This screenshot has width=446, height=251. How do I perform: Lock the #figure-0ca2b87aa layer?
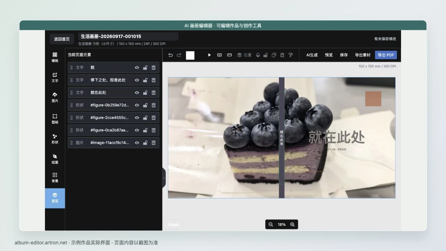tap(145, 130)
